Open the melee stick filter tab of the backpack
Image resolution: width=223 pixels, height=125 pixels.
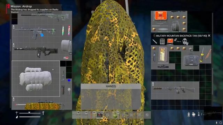[155, 42]
